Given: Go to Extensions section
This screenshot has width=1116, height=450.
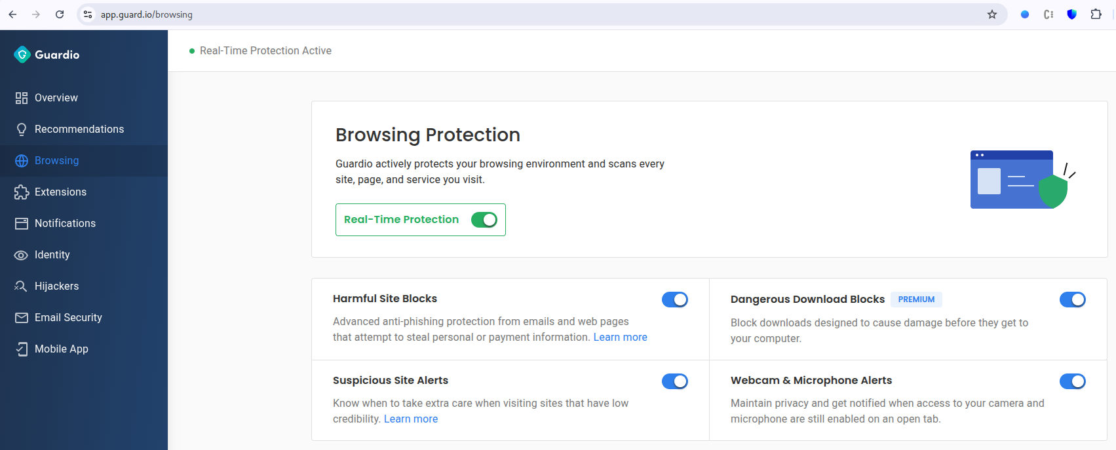Looking at the screenshot, I should 84,192.
